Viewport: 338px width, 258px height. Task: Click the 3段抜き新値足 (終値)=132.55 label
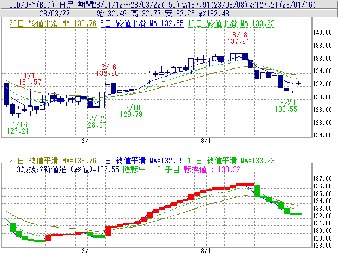pyautogui.click(x=68, y=169)
